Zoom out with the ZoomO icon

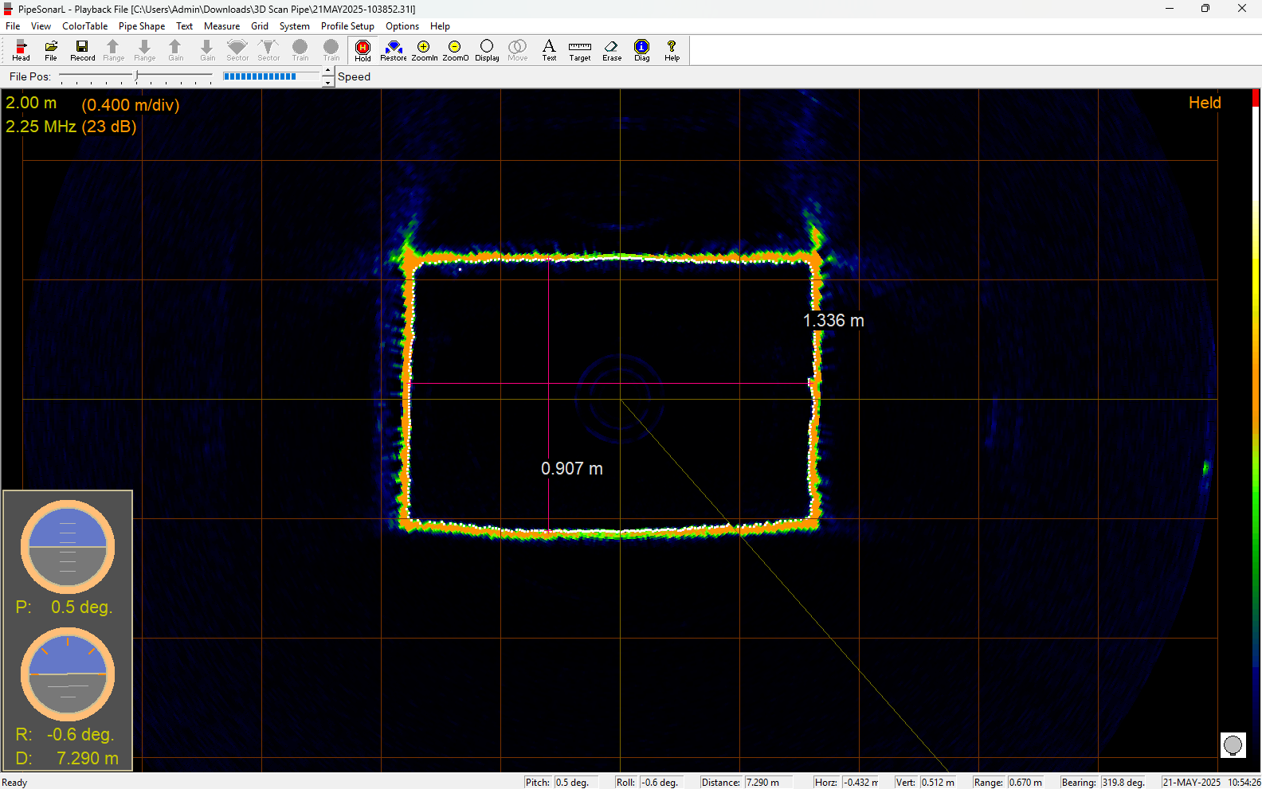pos(455,50)
